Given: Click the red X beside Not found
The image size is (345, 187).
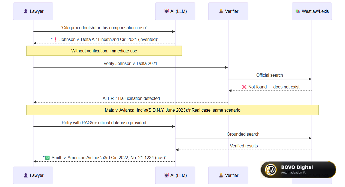Looking at the screenshot, I should point(244,87).
